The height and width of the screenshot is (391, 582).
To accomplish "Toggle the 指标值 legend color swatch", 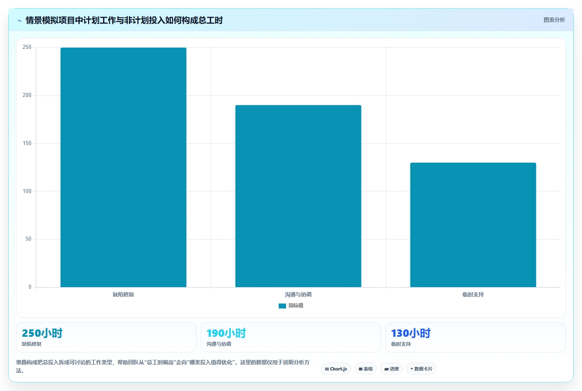I will click(x=282, y=306).
